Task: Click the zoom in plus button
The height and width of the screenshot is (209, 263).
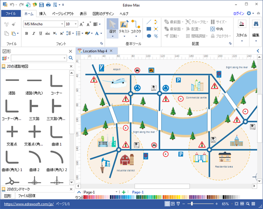Action: 216,204
